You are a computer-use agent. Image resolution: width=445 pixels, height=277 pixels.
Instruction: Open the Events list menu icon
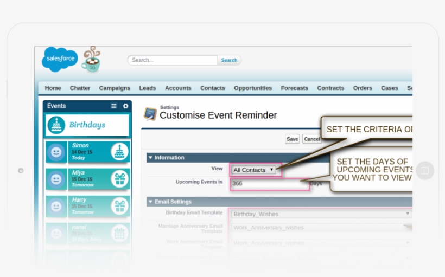114,106
